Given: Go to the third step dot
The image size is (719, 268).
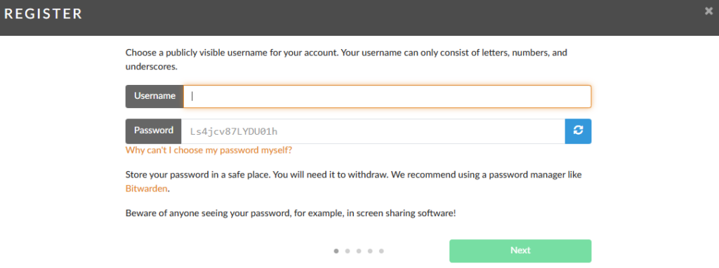Looking at the screenshot, I should [x=359, y=251].
